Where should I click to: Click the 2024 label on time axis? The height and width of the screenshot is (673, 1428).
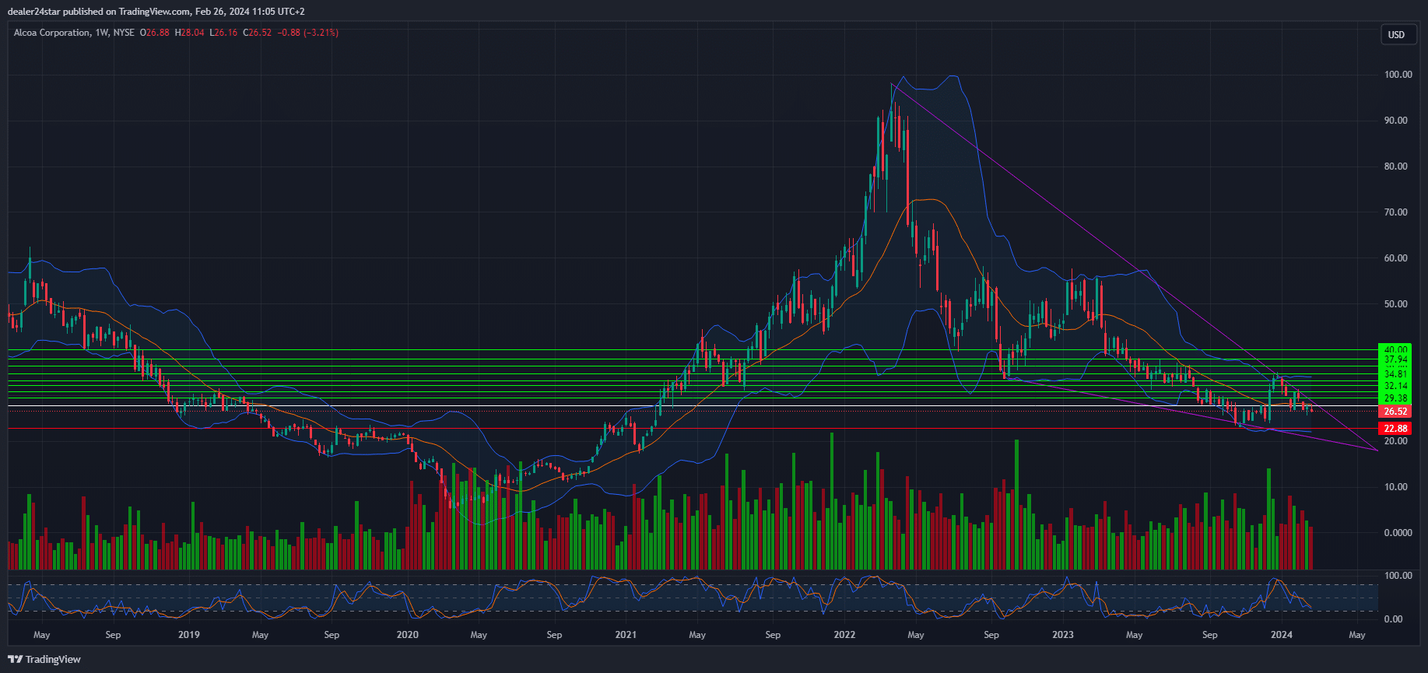(x=1282, y=635)
